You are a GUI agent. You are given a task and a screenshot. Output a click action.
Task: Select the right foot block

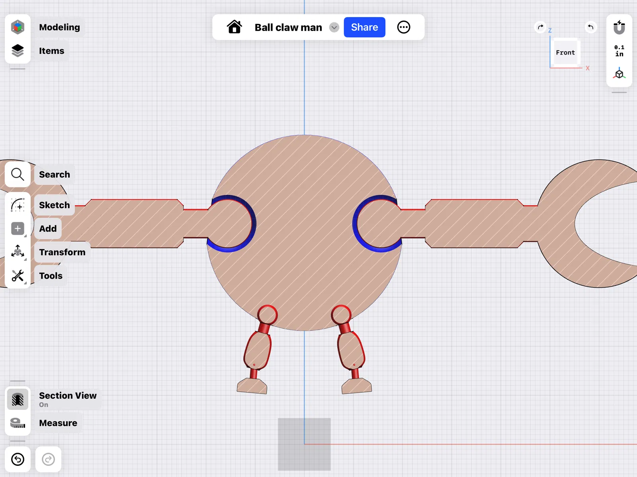(x=357, y=386)
